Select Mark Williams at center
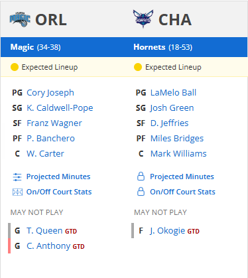The image size is (248, 278). pyautogui.click(x=178, y=154)
